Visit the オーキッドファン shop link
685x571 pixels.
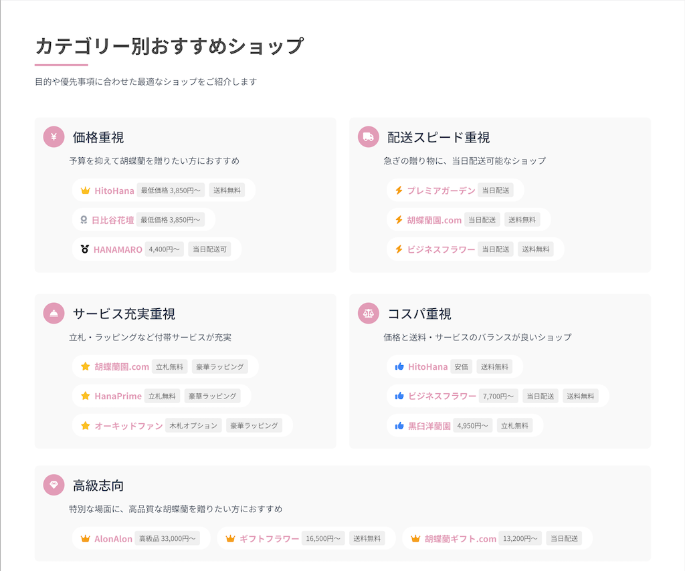pos(128,425)
